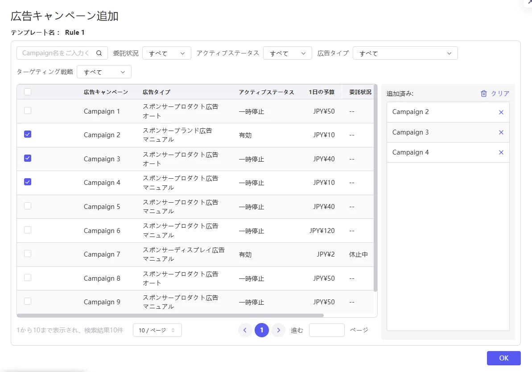Click the trash icon next to クリア
The image size is (532, 372).
click(x=484, y=93)
